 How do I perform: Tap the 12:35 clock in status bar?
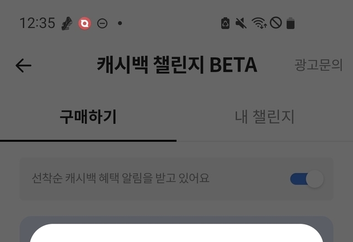(x=38, y=23)
